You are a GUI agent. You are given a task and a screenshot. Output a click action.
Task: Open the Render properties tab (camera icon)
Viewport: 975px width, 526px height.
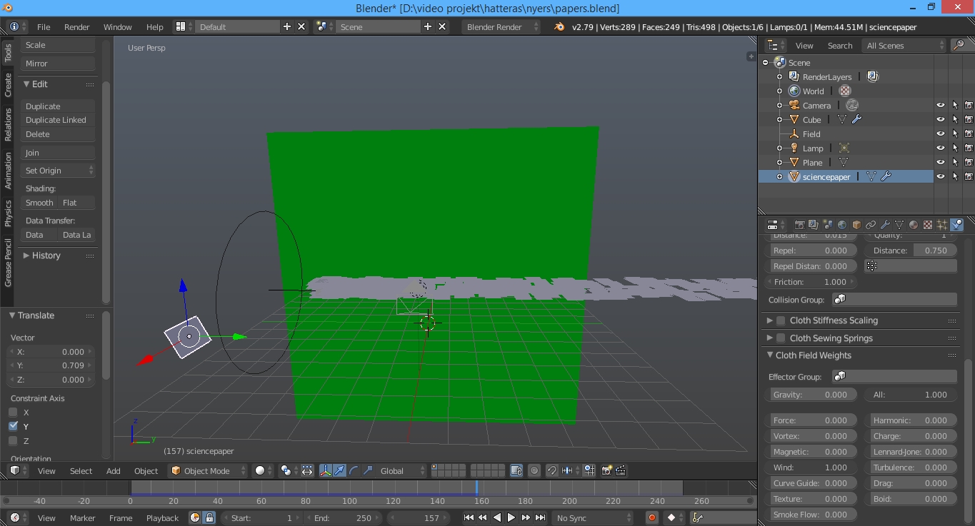pos(799,224)
